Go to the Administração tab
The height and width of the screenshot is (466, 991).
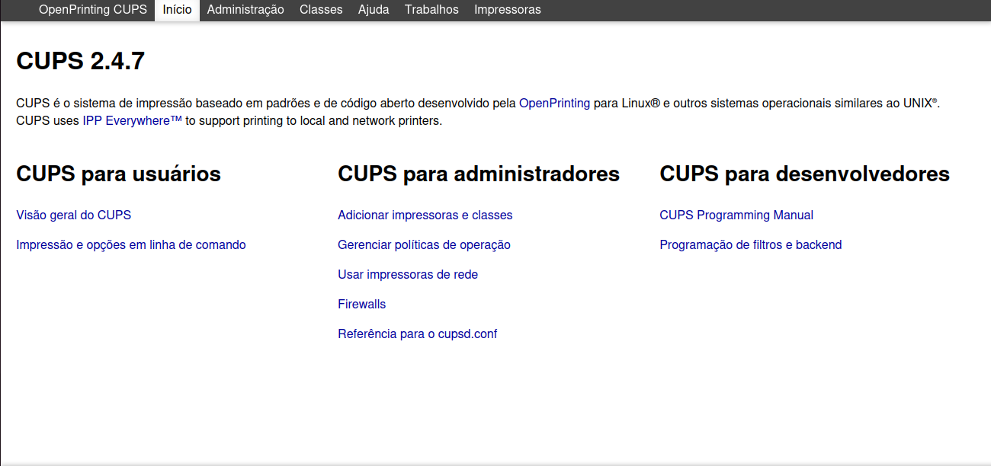(x=245, y=10)
